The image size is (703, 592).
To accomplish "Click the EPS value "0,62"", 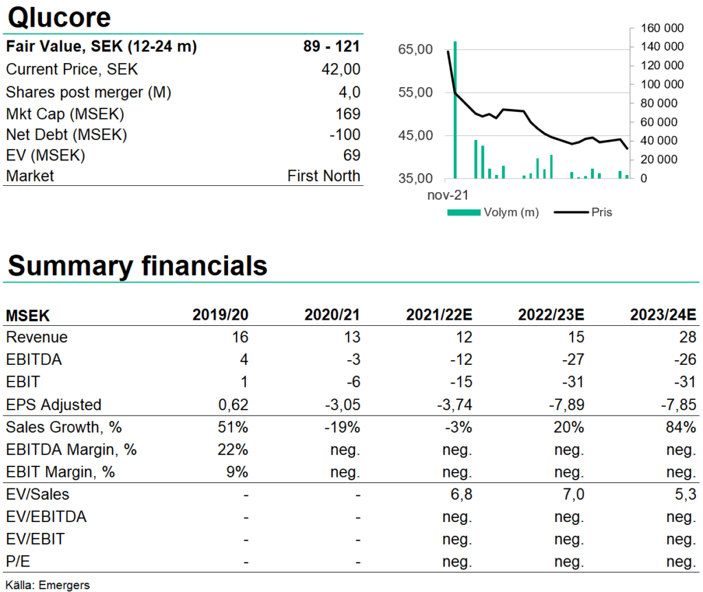I will (x=233, y=405).
